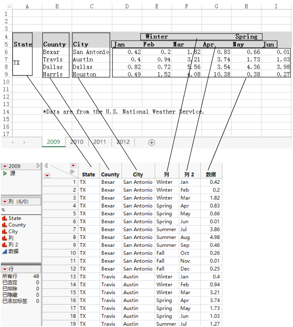Open the 2009 table red triangle menu

(x=5, y=166)
